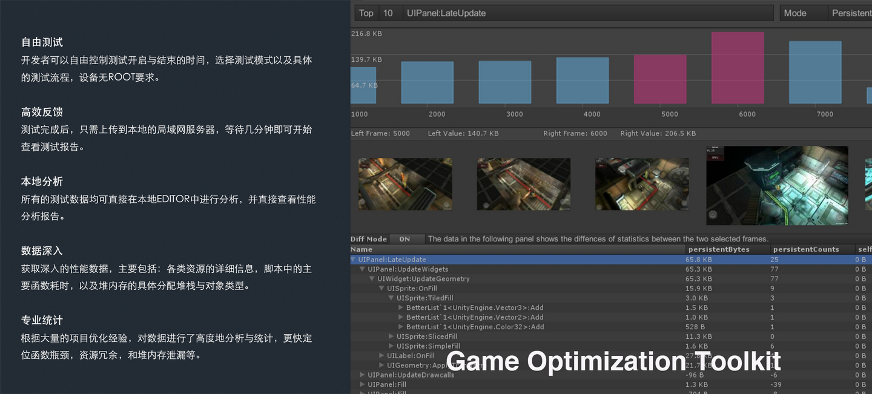Expand the UIPanel:UpdateDrawcalls node
The width and height of the screenshot is (872, 394).
(362, 375)
